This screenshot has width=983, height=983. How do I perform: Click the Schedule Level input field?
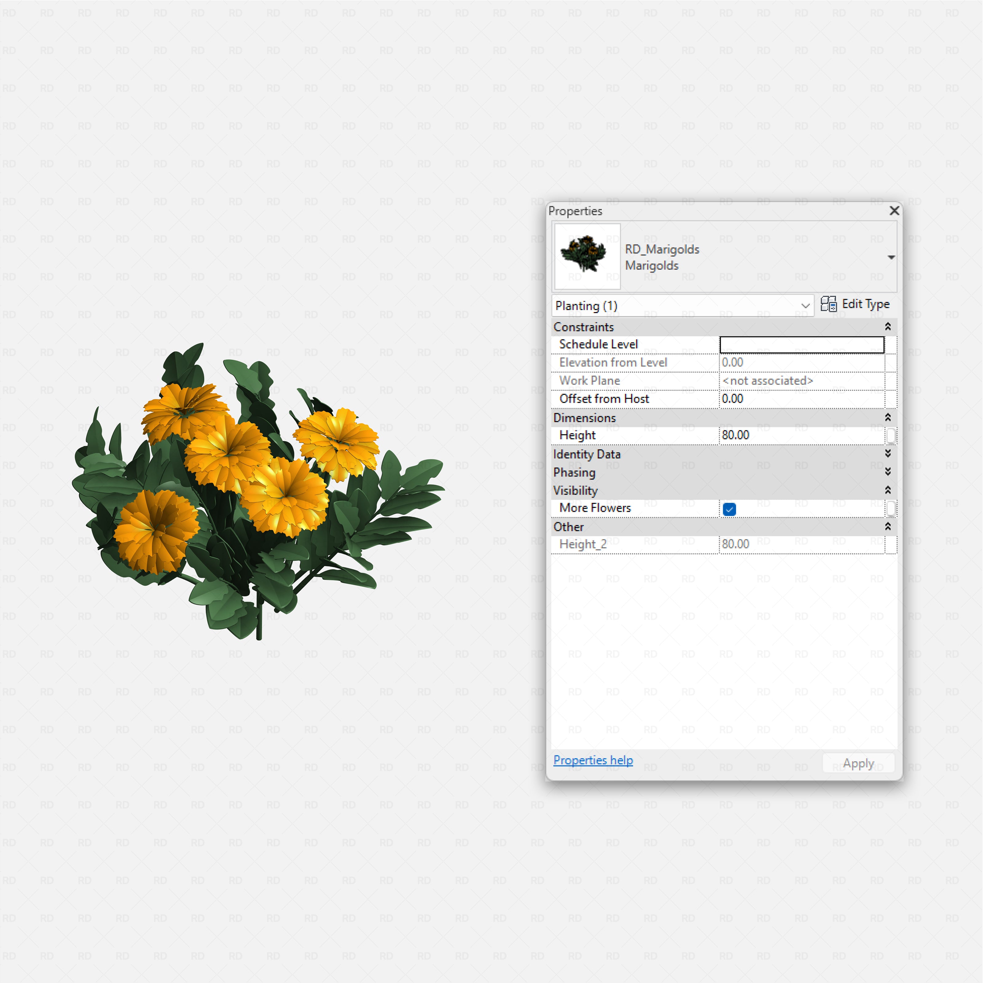click(x=801, y=344)
